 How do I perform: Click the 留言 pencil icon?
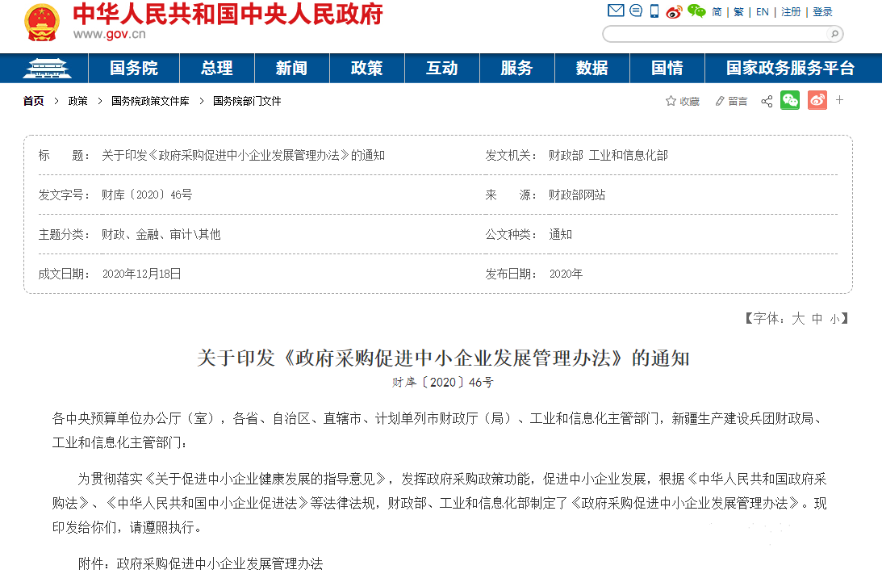click(x=720, y=101)
